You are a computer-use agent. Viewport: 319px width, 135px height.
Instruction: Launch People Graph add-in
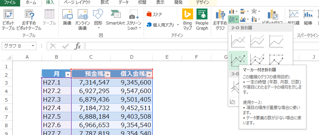[202, 19]
